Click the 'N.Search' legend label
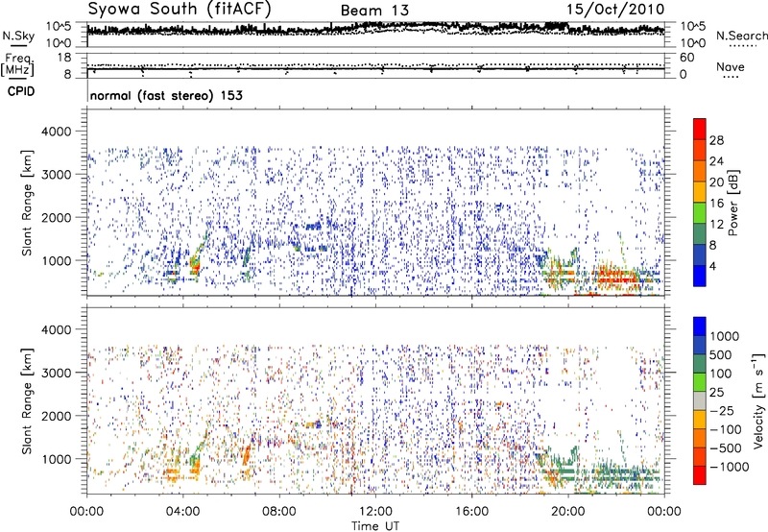Image resolution: width=768 pixels, height=532 pixels. point(741,36)
